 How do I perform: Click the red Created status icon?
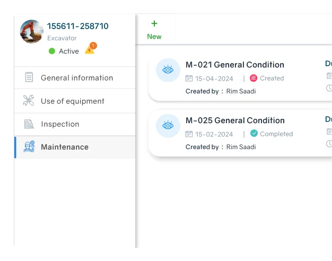254,78
